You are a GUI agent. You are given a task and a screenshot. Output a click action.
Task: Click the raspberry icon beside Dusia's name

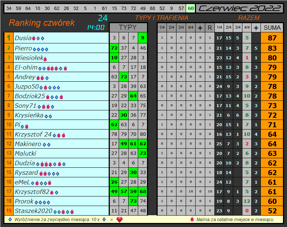pos(34,38)
